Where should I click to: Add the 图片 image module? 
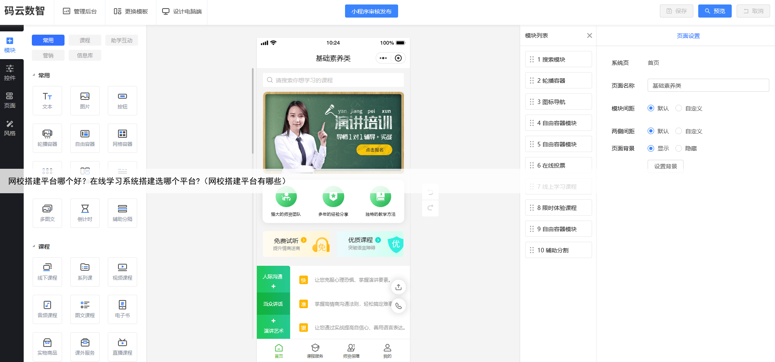click(85, 100)
